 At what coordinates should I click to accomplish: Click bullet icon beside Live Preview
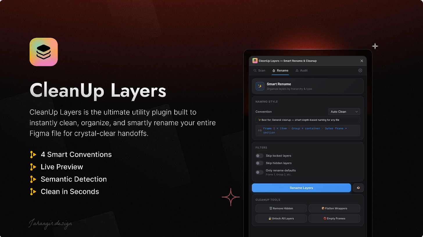pyautogui.click(x=33, y=167)
